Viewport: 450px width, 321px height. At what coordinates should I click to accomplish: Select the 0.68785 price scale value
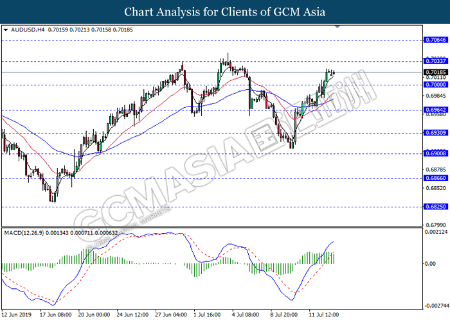coord(436,169)
